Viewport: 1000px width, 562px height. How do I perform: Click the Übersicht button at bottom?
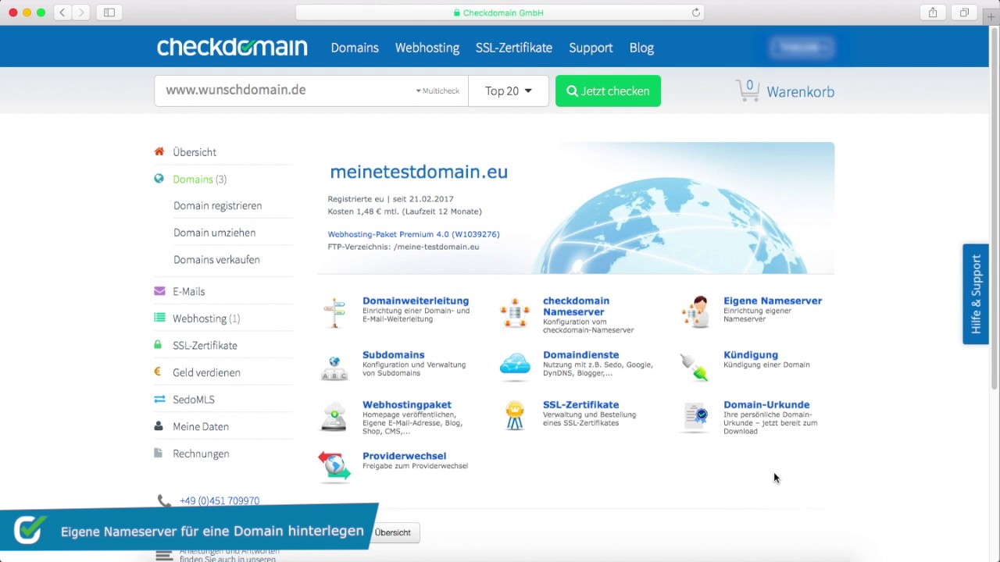tap(392, 532)
